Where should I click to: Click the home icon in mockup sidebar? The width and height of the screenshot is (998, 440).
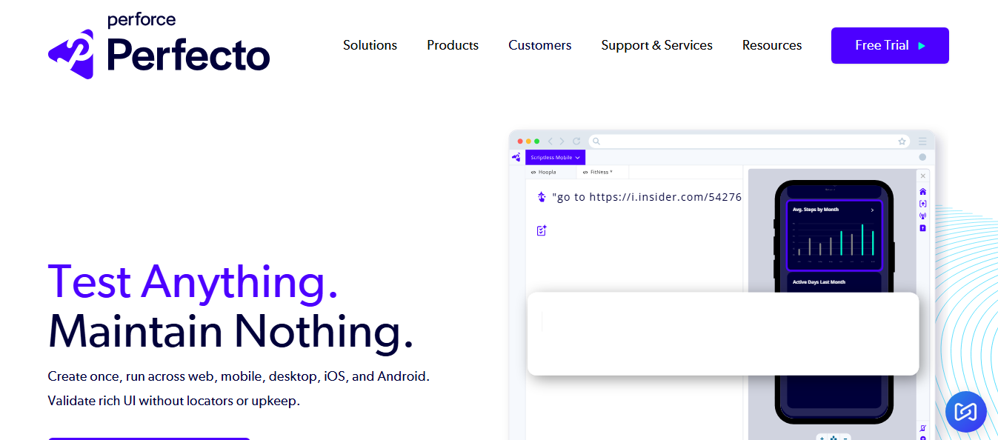tap(922, 192)
